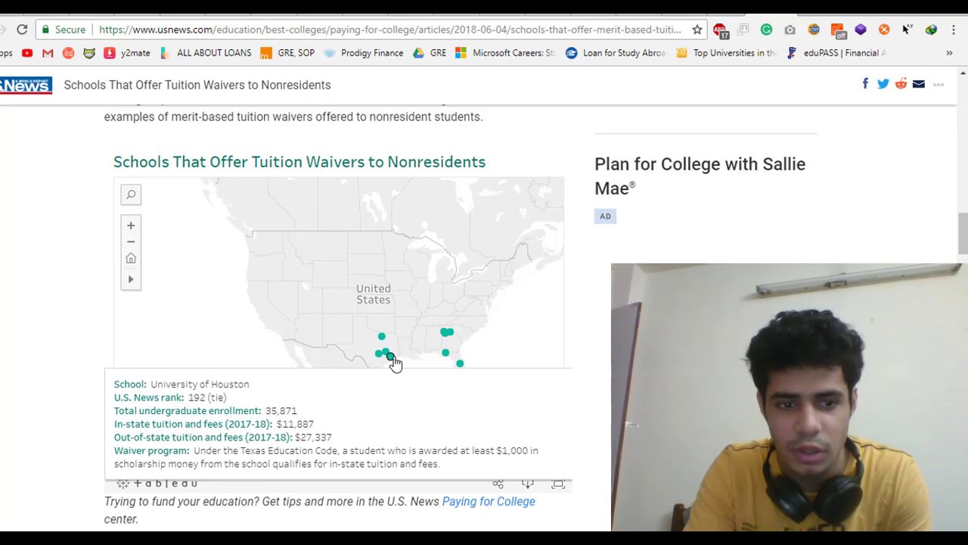Click the map search magnifier tool
968x545 pixels.
(x=131, y=195)
